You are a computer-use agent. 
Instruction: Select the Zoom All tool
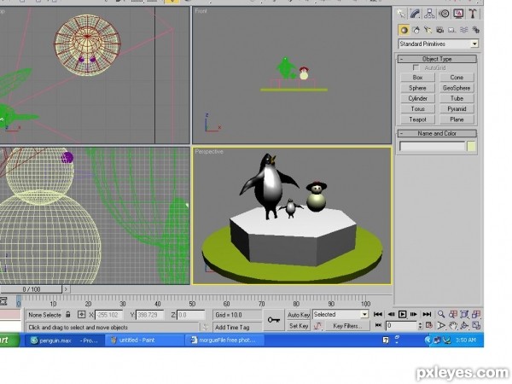point(453,314)
